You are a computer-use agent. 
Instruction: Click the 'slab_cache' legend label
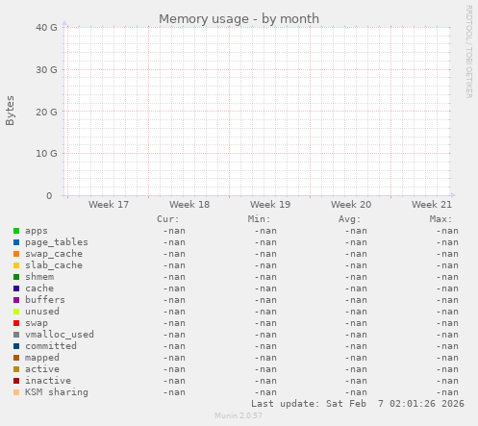coord(54,265)
